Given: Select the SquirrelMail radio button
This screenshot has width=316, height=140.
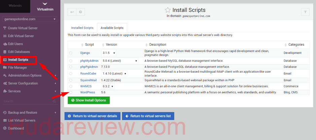Looking at the screenshot, I should click(71, 80).
